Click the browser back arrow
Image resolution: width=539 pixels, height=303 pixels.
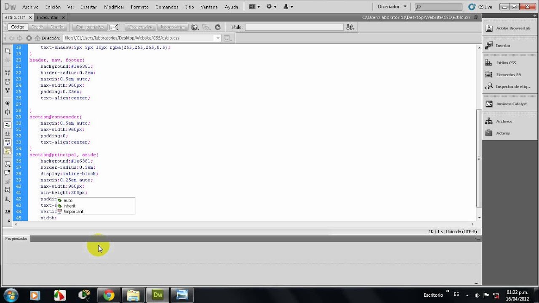[x=12, y=38]
